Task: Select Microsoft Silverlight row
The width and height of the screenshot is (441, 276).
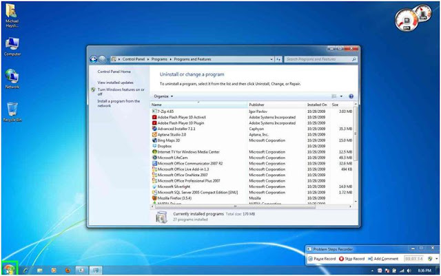Action: pyautogui.click(x=252, y=187)
